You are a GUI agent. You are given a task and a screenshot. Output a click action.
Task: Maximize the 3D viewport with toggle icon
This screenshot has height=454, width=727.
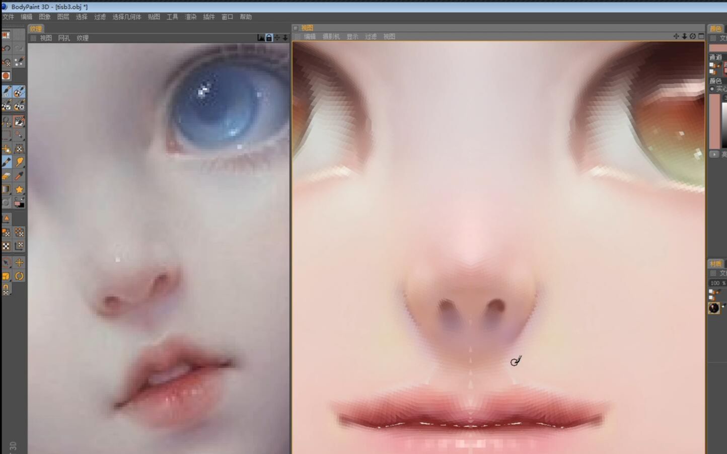pos(701,36)
